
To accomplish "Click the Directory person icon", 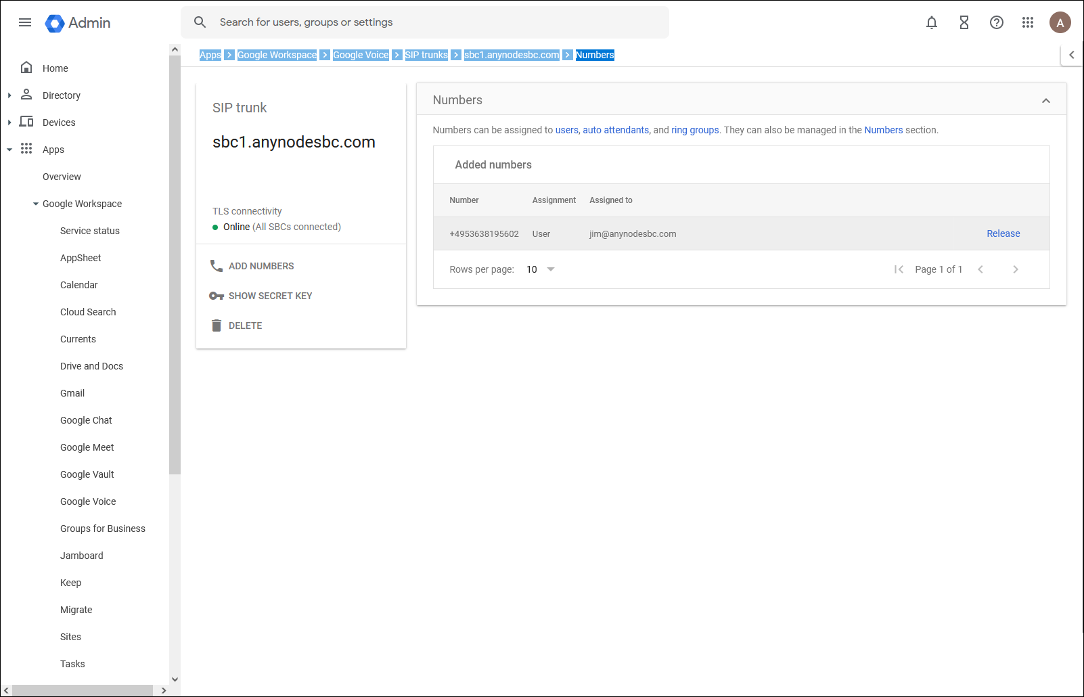I will coord(26,94).
